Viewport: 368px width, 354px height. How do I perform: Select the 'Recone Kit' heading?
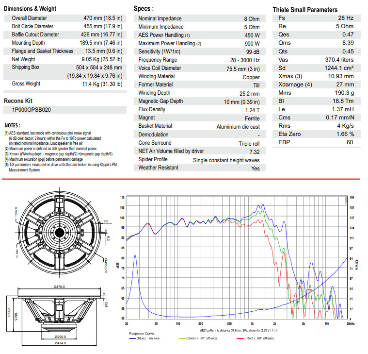18,101
